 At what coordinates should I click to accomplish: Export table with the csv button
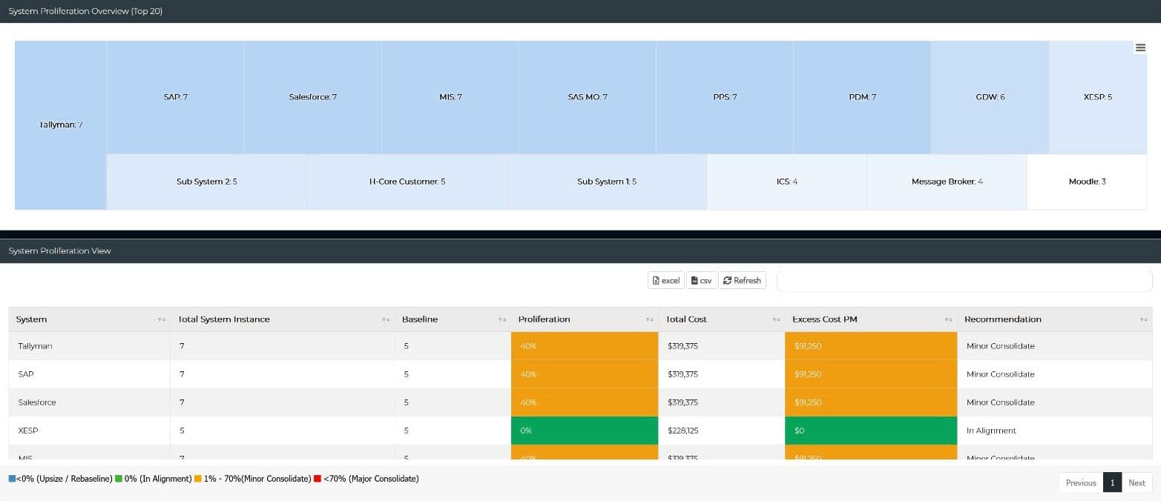702,280
